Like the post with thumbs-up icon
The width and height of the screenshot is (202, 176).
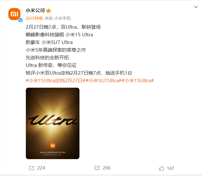(x=161, y=168)
